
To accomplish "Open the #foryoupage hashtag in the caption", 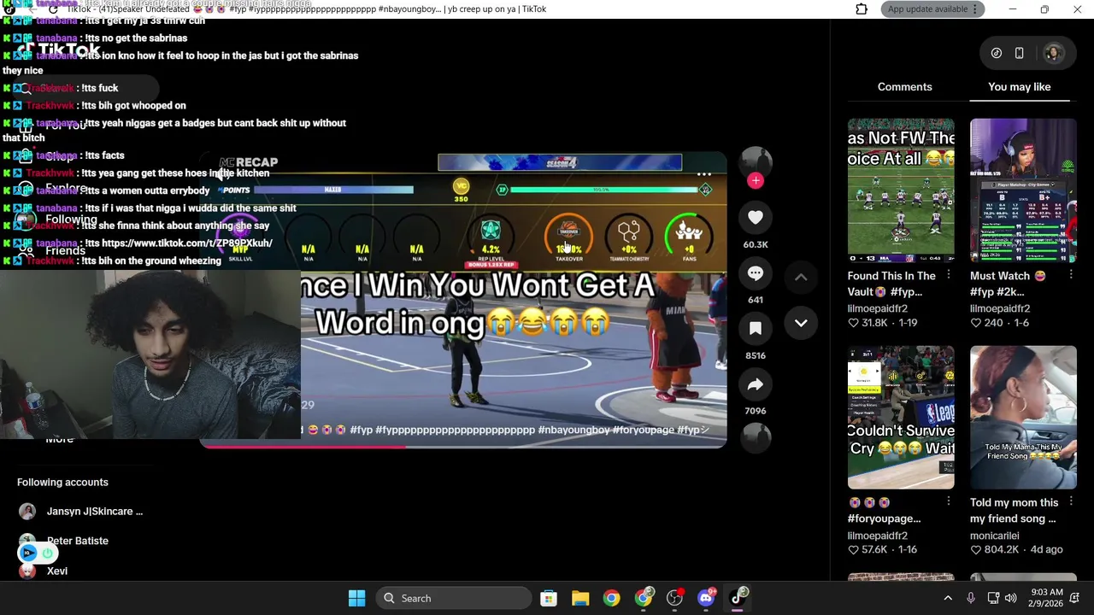I will (644, 430).
